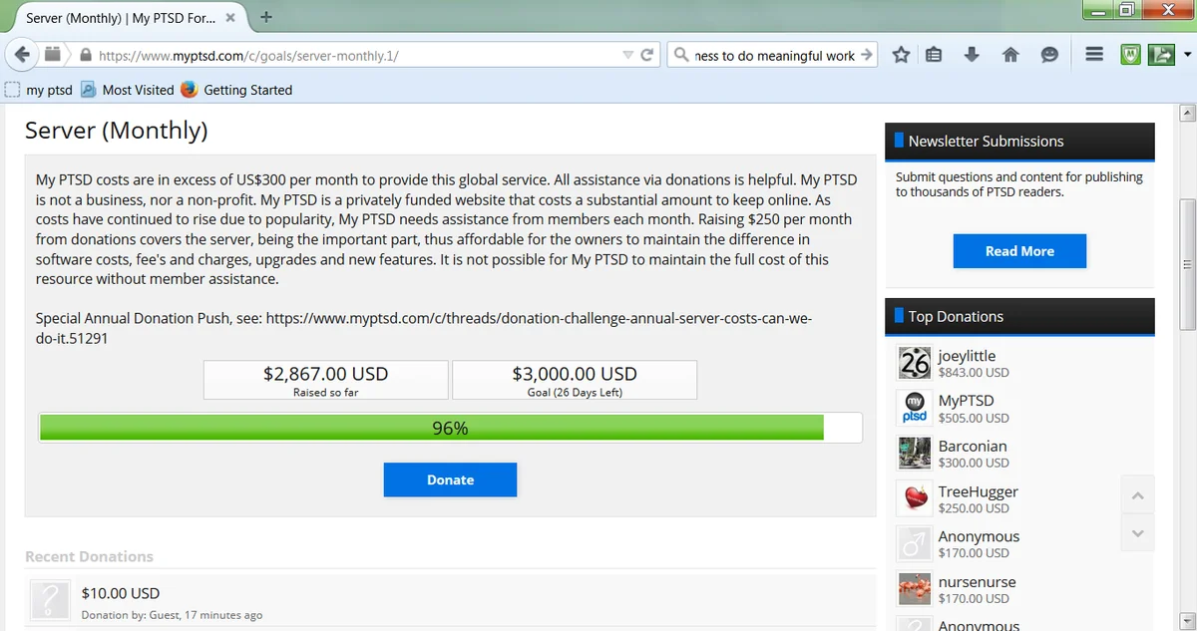Open the Getting Started bookmark
The height and width of the screenshot is (631, 1197).
point(237,90)
